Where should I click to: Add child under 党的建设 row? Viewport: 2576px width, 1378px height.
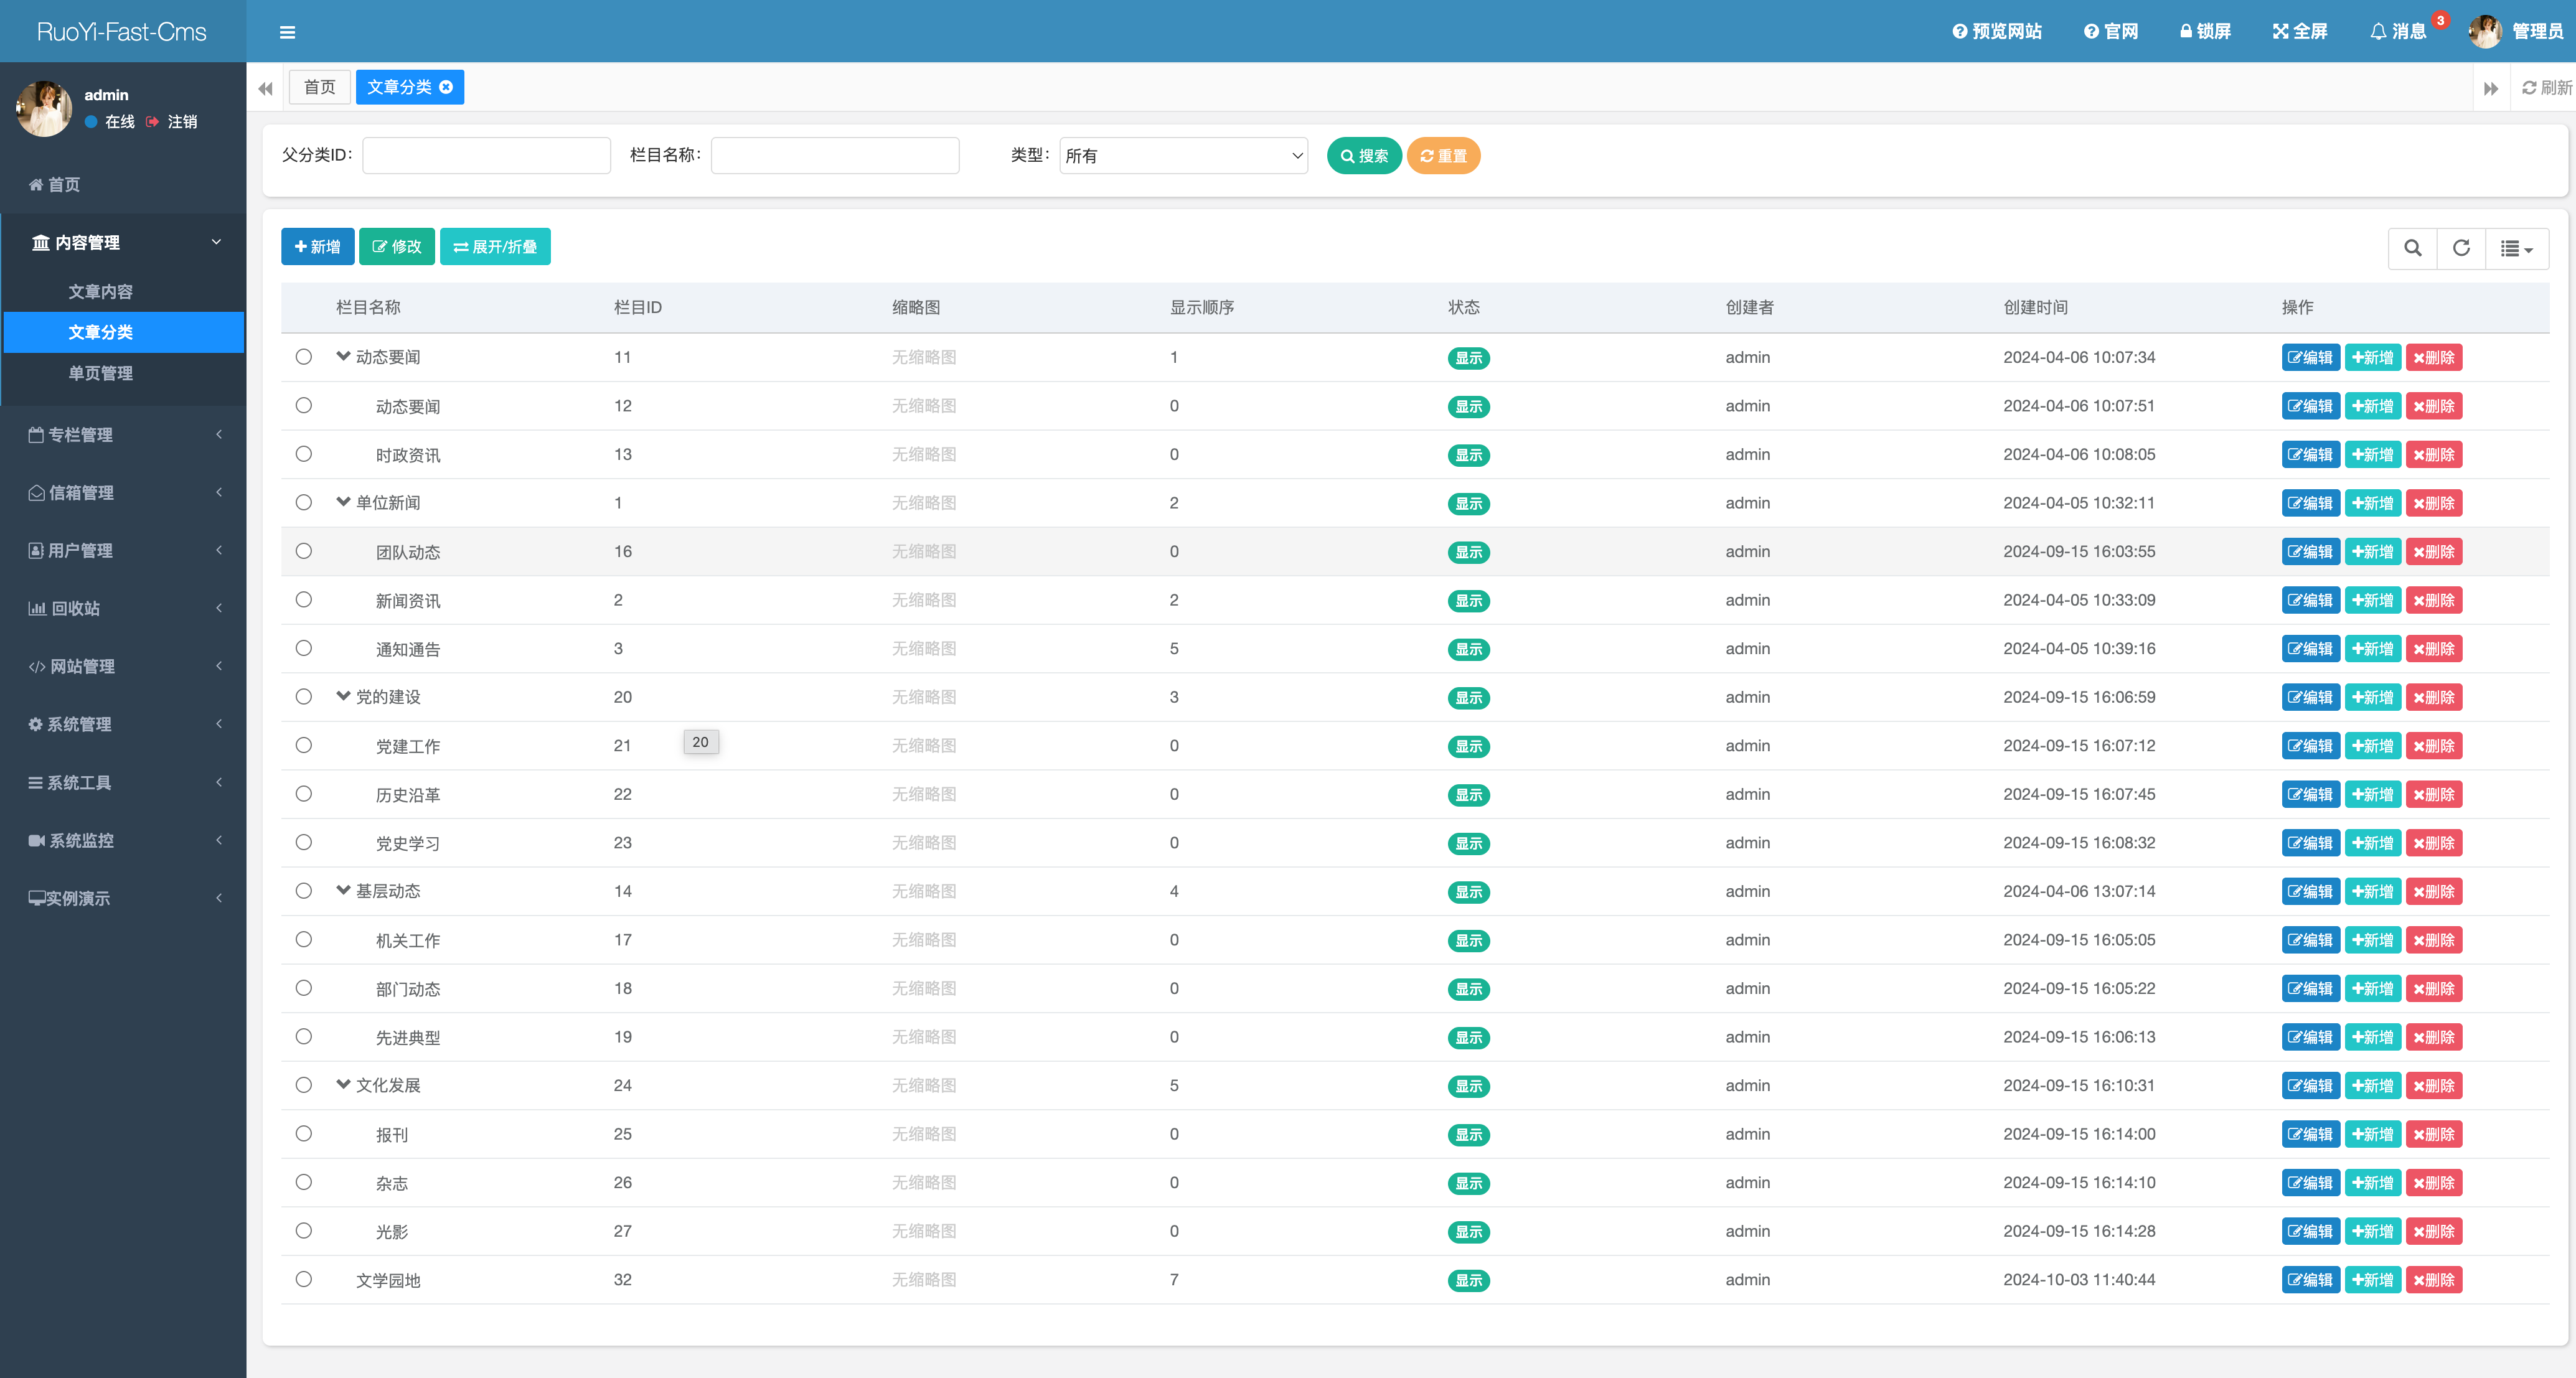click(x=2372, y=697)
